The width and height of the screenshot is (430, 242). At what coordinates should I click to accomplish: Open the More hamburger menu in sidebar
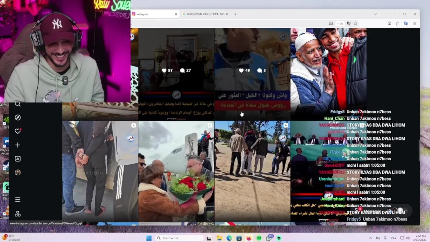[x=18, y=200]
